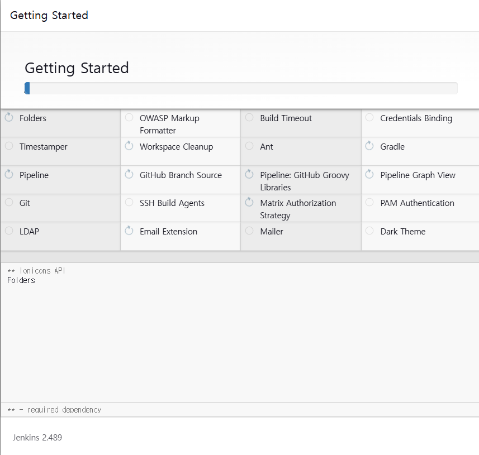Click the large 'Getting Started' heading
The height and width of the screenshot is (455, 479).
click(77, 68)
